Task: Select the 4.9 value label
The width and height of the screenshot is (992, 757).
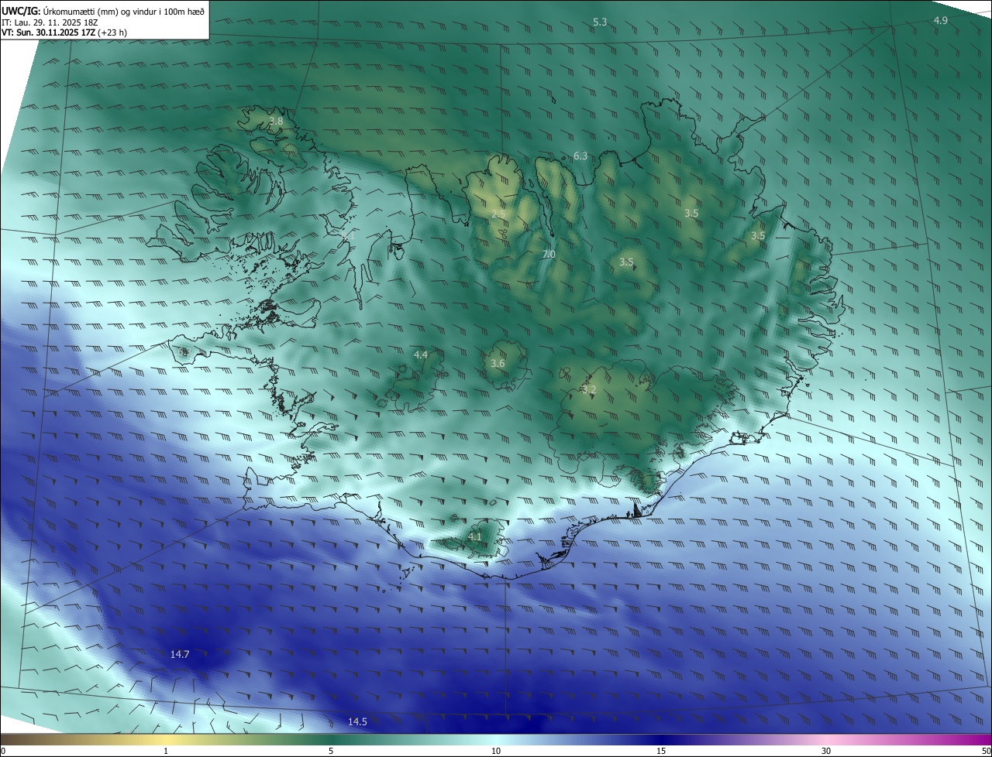Action: [x=940, y=20]
